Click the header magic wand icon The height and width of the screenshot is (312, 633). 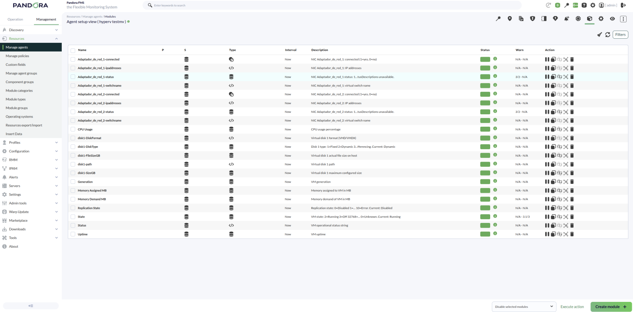(567, 5)
